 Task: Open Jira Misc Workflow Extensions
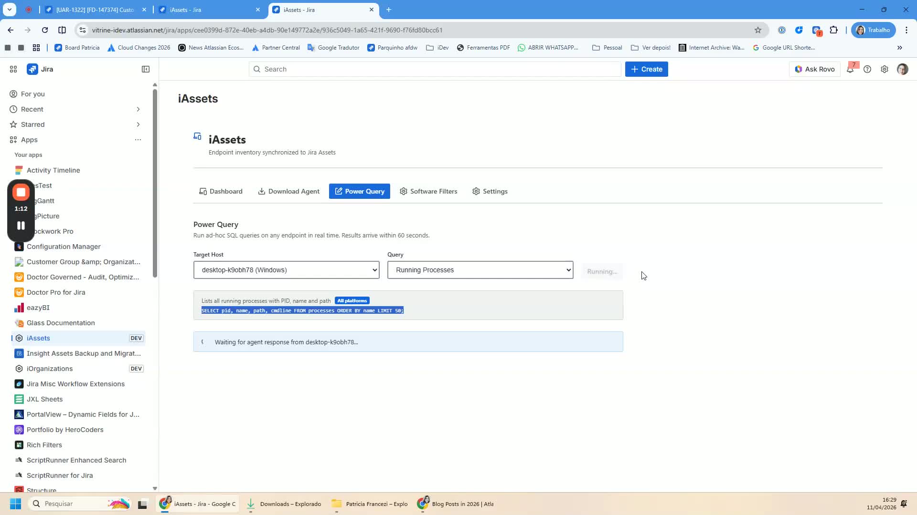coord(75,384)
